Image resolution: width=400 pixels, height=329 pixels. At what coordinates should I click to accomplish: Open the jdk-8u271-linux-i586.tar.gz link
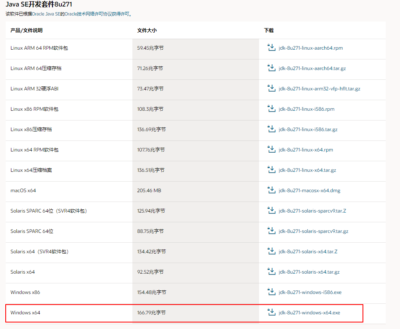(x=308, y=129)
